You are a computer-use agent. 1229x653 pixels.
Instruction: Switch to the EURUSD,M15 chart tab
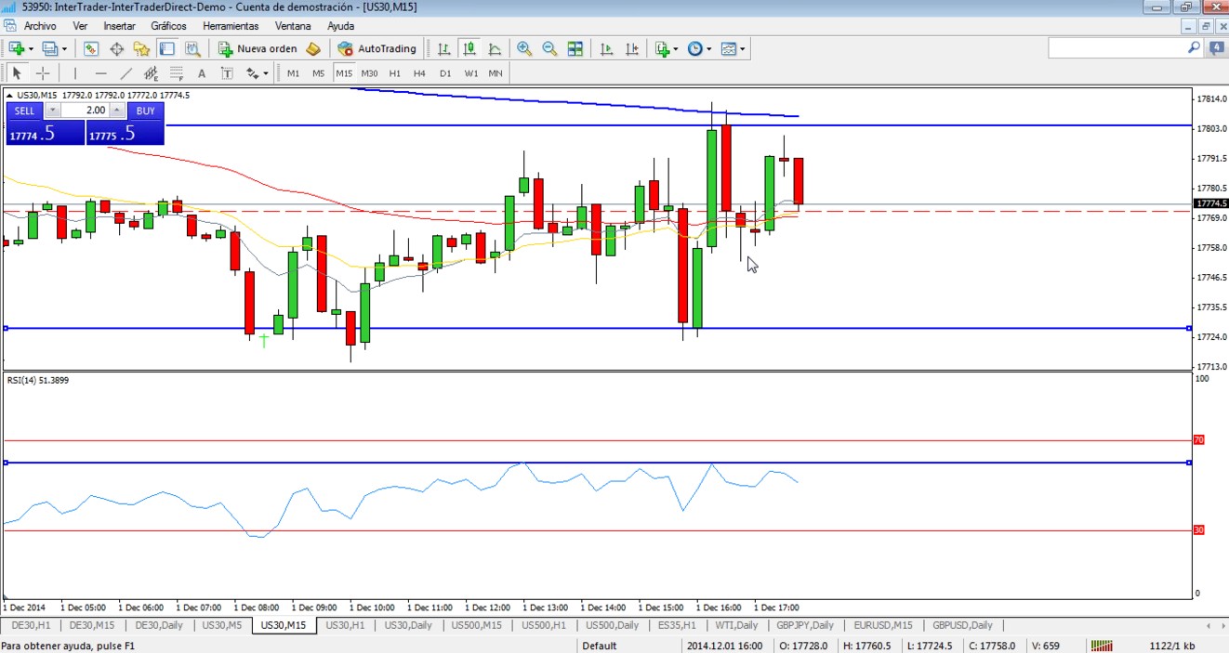[x=883, y=625]
